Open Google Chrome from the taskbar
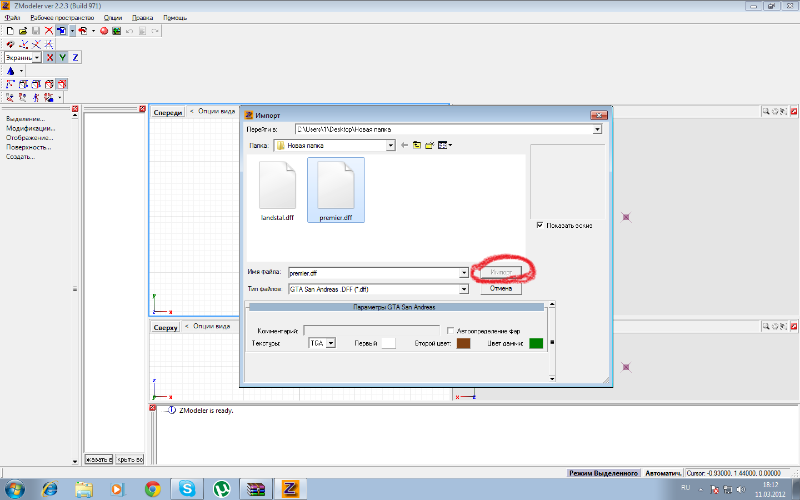This screenshot has width=800, height=500. coord(153,489)
